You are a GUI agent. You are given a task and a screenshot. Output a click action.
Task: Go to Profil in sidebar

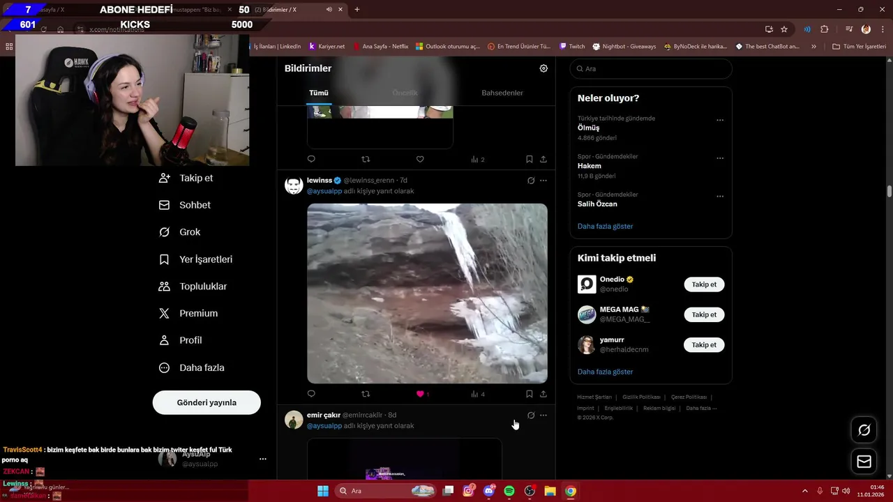coord(181,340)
